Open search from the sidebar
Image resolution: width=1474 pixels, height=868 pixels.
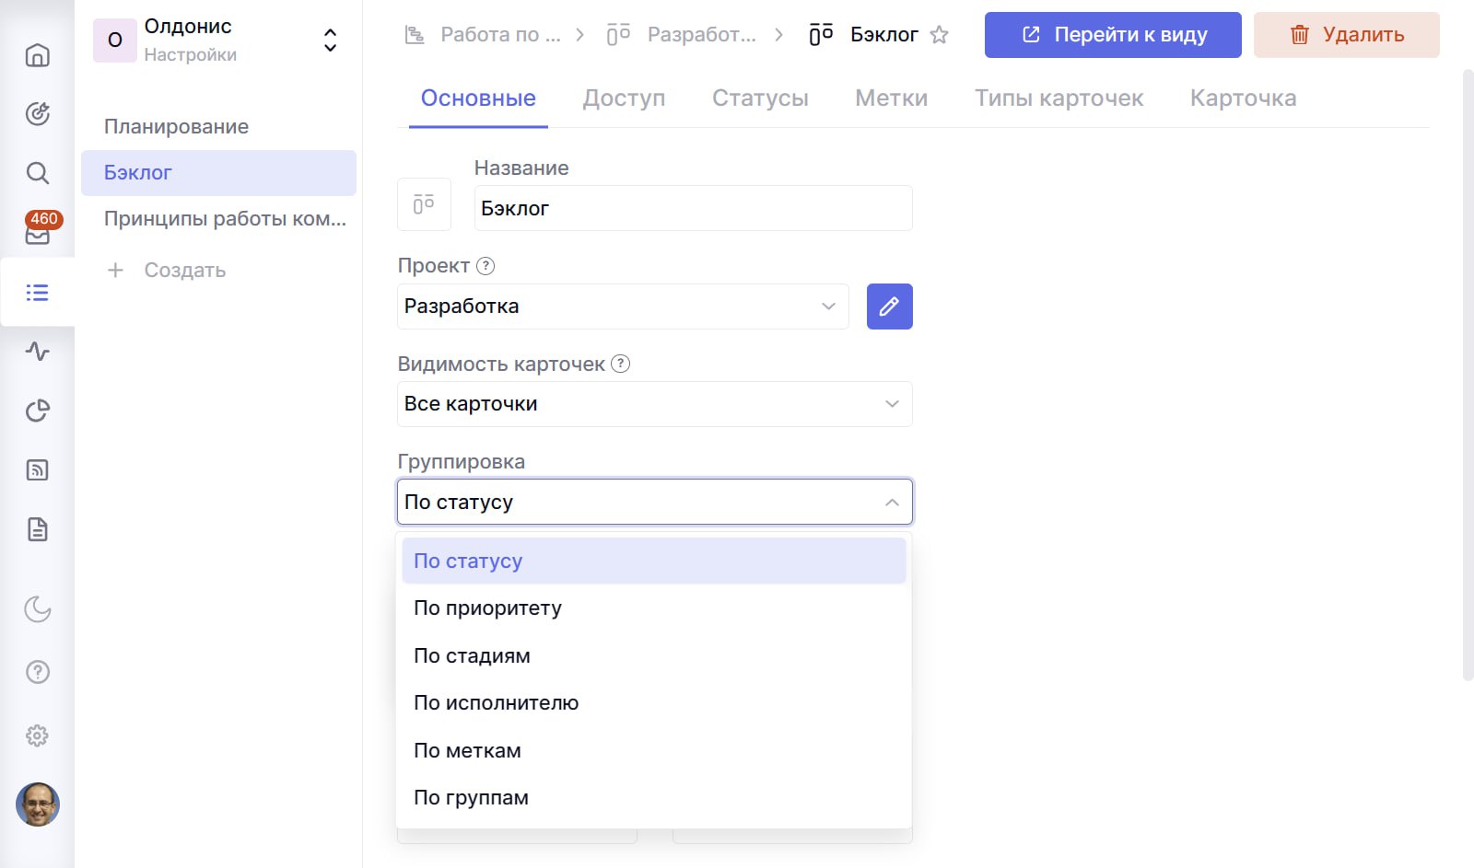click(x=37, y=173)
